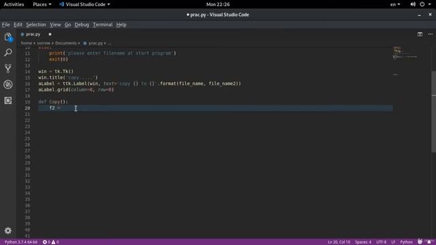Image resolution: width=436 pixels, height=245 pixels.
Task: Change encoding via UTF-8
Action: pyautogui.click(x=381, y=242)
